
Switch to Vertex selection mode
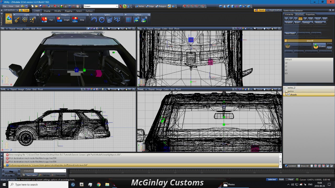(x=140, y=6)
